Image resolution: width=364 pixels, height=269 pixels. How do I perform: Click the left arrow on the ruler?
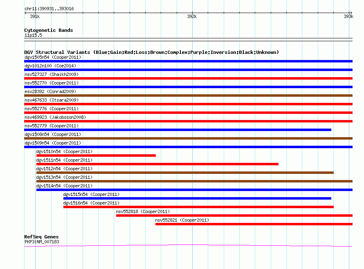tap(25, 13)
